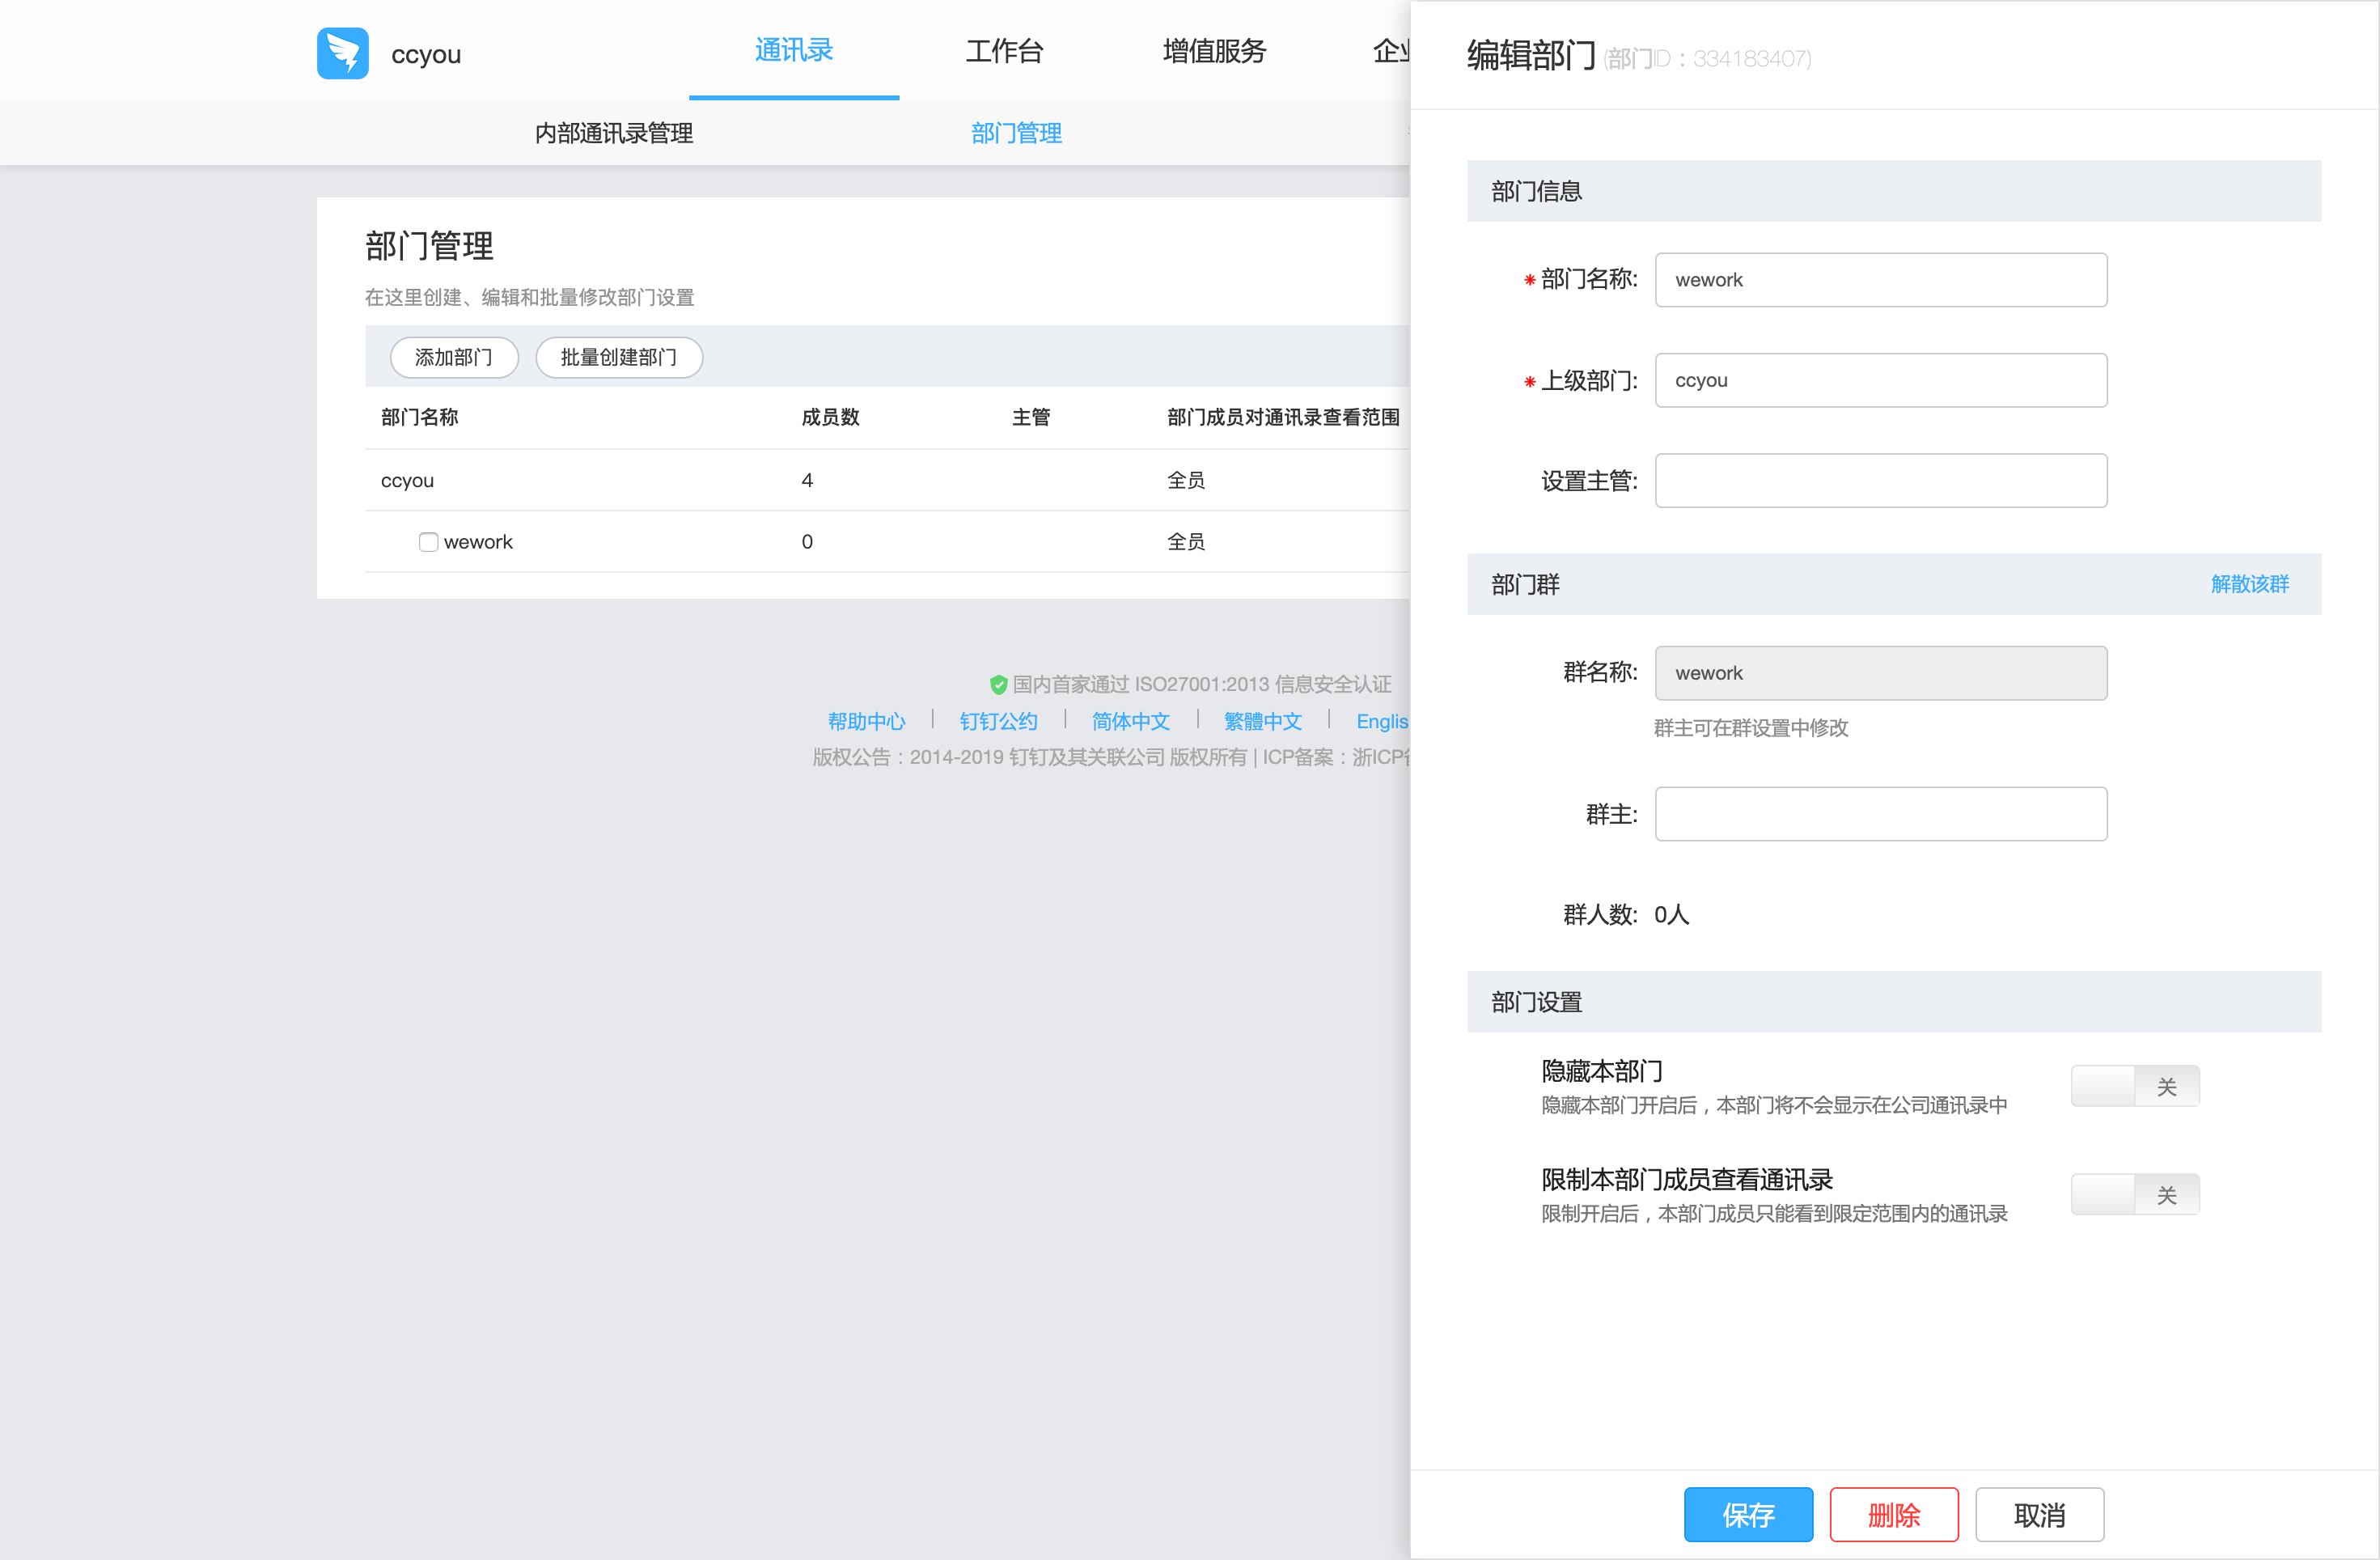Open the 群主 selector field
Screen dimensions: 2380x1560
(x=1880, y=814)
